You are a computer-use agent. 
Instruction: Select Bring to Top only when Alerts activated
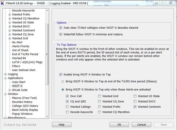point(62,90)
